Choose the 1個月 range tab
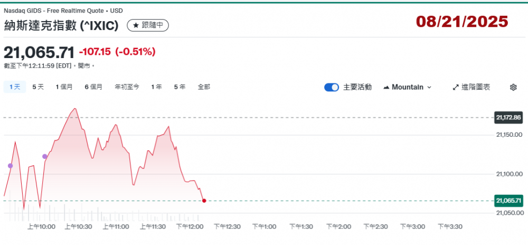528x245 pixels. [x=64, y=87]
